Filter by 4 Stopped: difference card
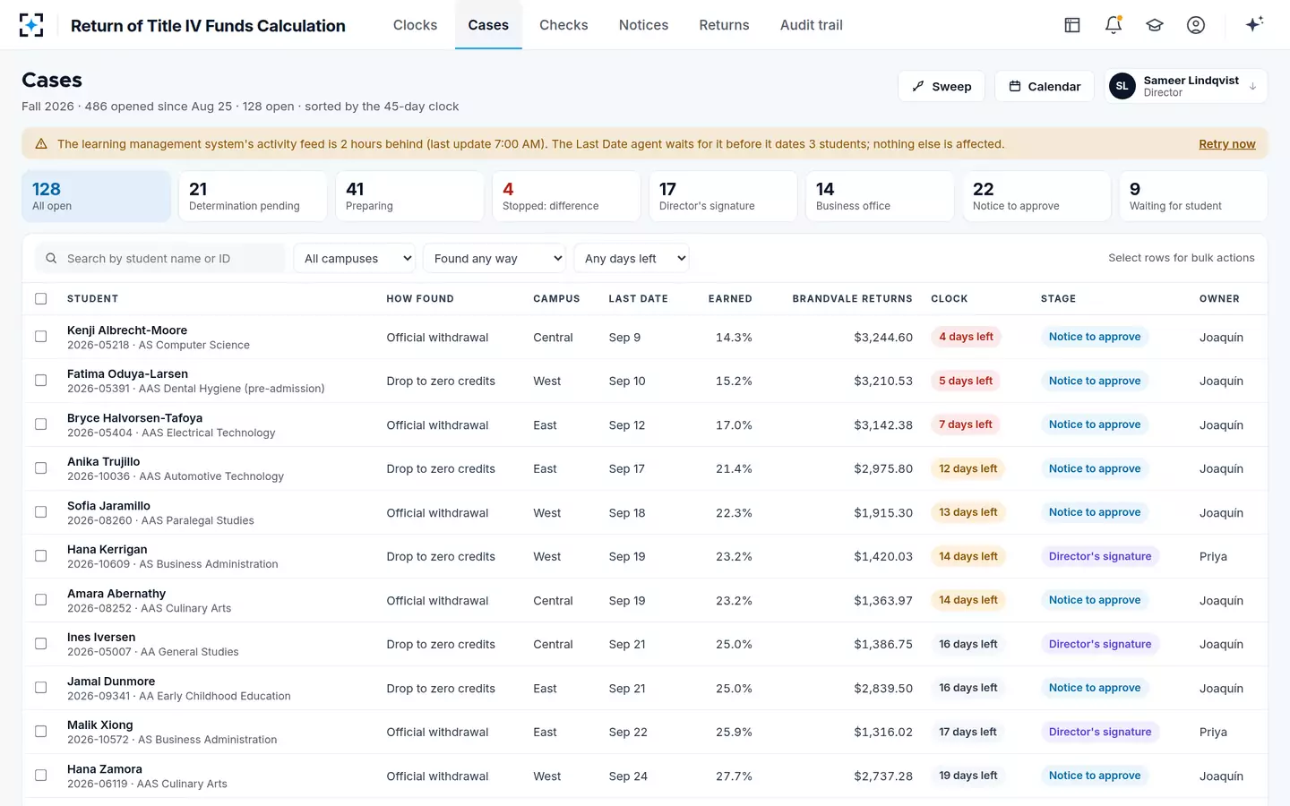The width and height of the screenshot is (1290, 806). (566, 196)
